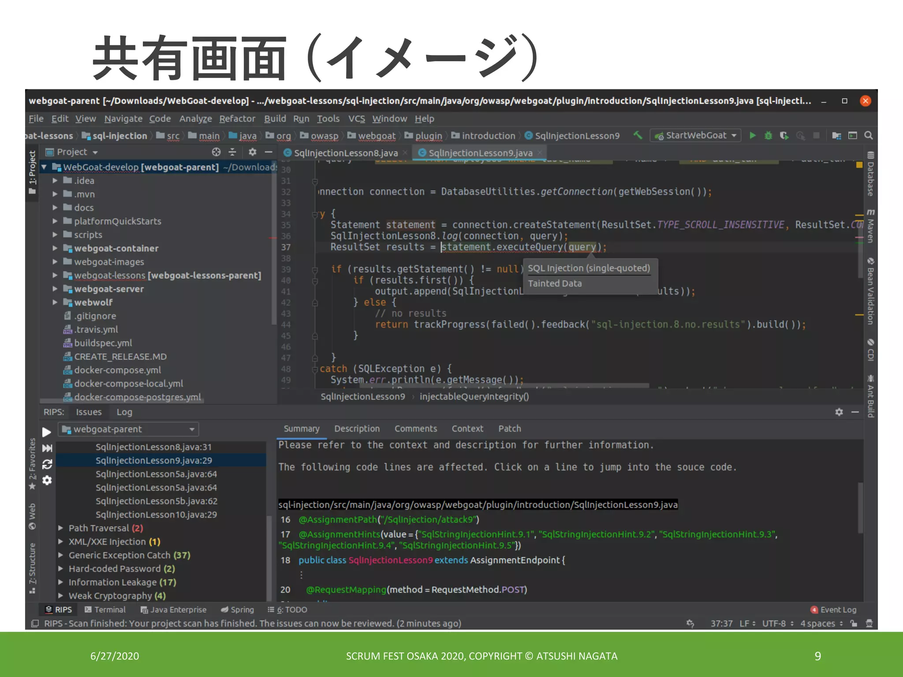Click the locate target icon in Project panel
Viewport: 903px width, 677px height.
tap(216, 152)
